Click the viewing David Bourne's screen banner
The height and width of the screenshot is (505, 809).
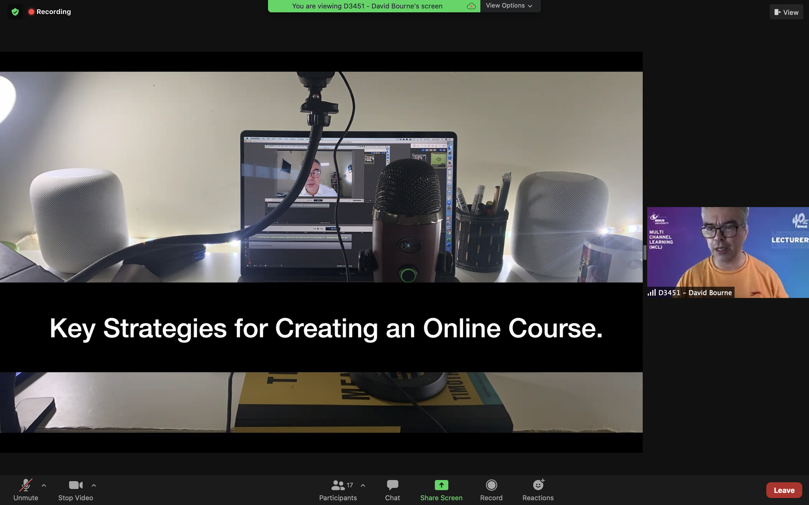367,6
